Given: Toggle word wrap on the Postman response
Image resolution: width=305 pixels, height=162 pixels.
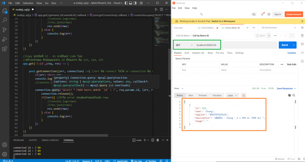Looking at the screenshot, I should tap(244, 95).
